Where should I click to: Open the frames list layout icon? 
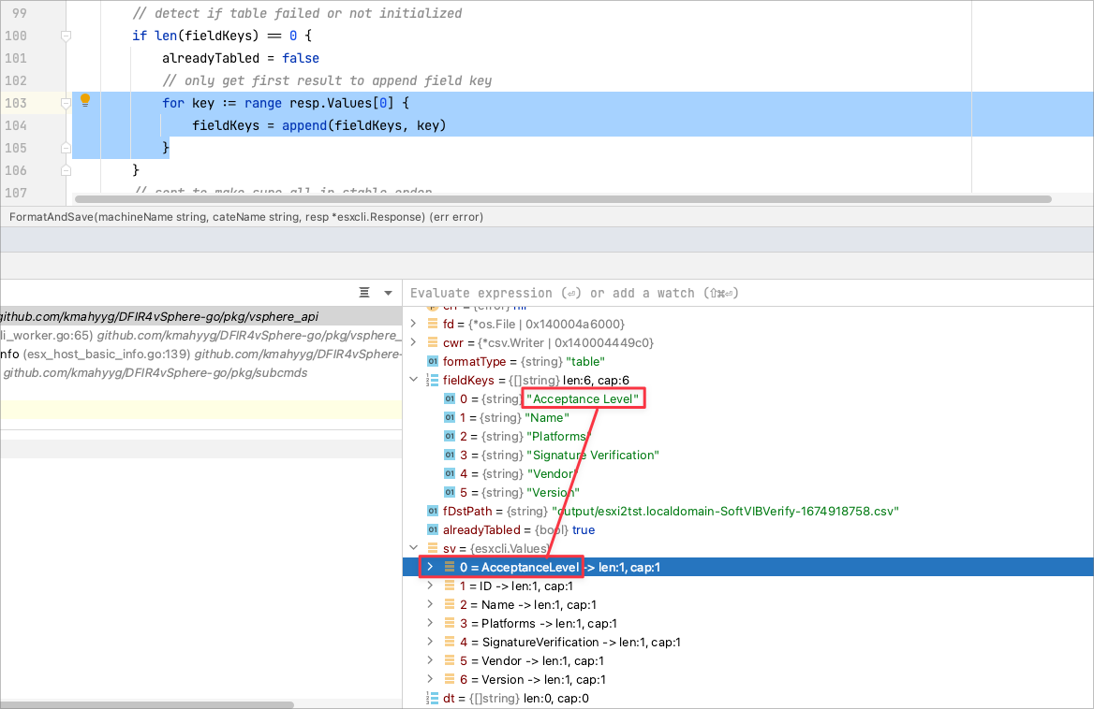point(364,293)
